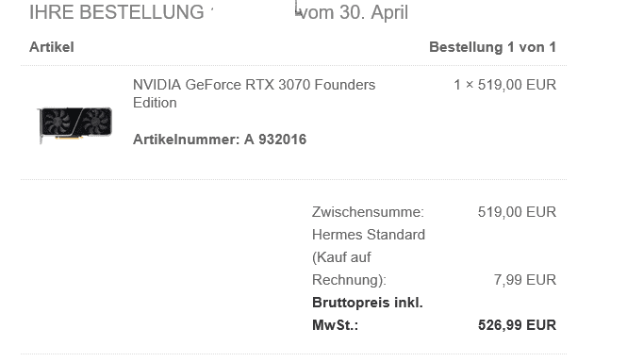Viewport: 627px width, 362px height.
Task: Click the total amount 526,99 EUR
Action: (x=517, y=325)
